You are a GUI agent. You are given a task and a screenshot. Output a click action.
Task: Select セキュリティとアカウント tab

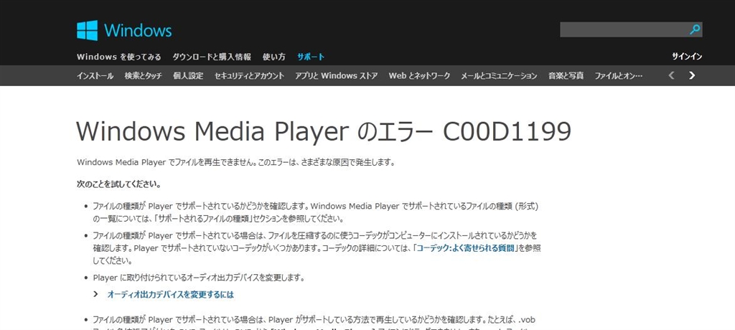click(249, 75)
